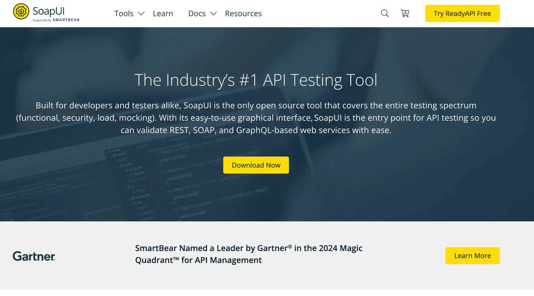
Task: Click Learn More in the Gartner banner
Action: [472, 256]
